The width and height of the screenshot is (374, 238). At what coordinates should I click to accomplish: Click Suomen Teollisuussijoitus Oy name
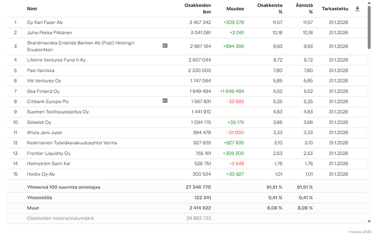coord(57,111)
